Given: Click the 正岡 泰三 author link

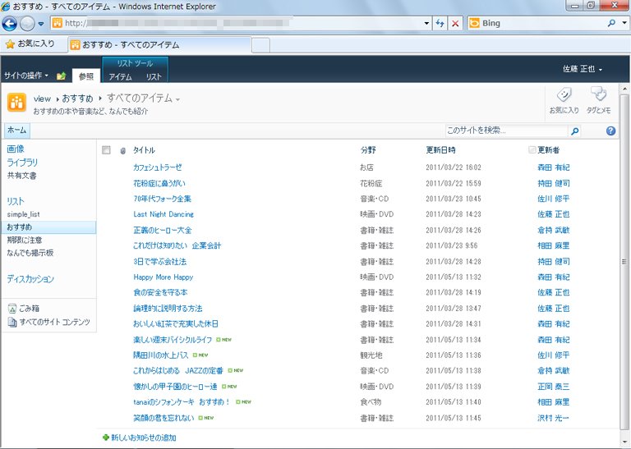Looking at the screenshot, I should coord(553,387).
